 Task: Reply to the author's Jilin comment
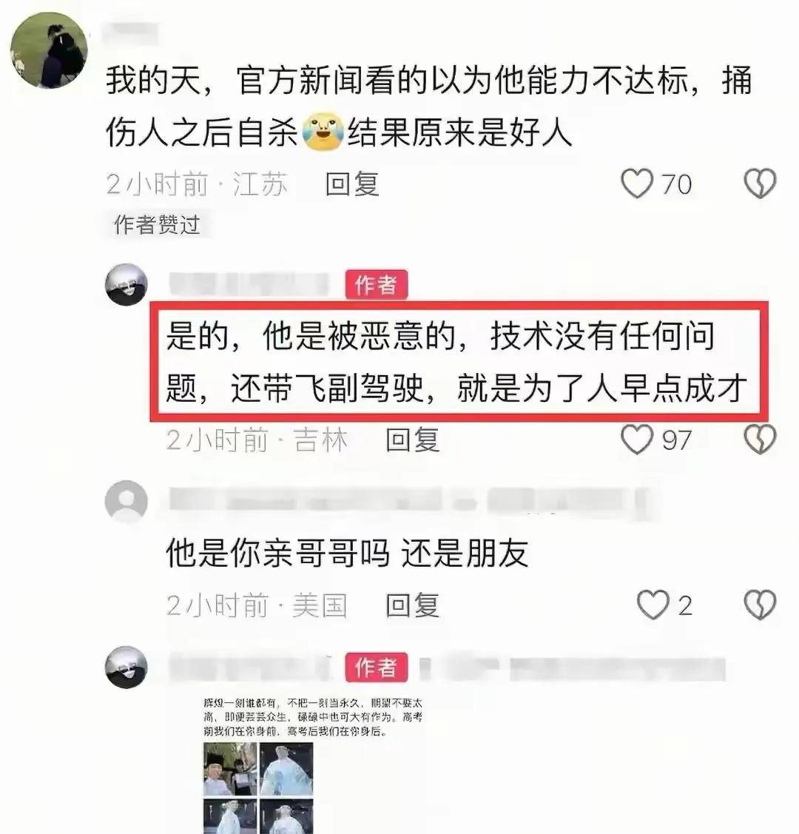click(413, 440)
